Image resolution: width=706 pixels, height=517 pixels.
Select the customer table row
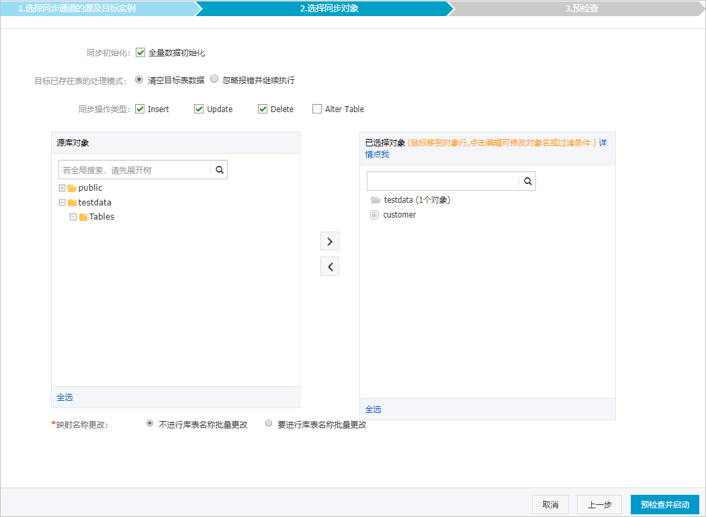(x=400, y=215)
